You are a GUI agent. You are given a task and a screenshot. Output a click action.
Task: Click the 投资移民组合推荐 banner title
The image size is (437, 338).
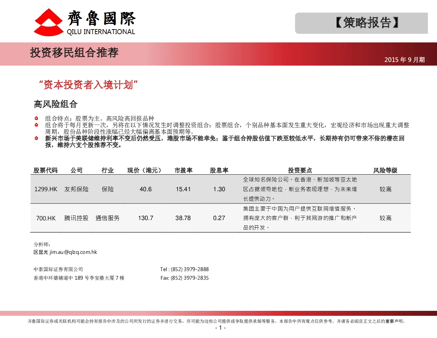(74, 53)
